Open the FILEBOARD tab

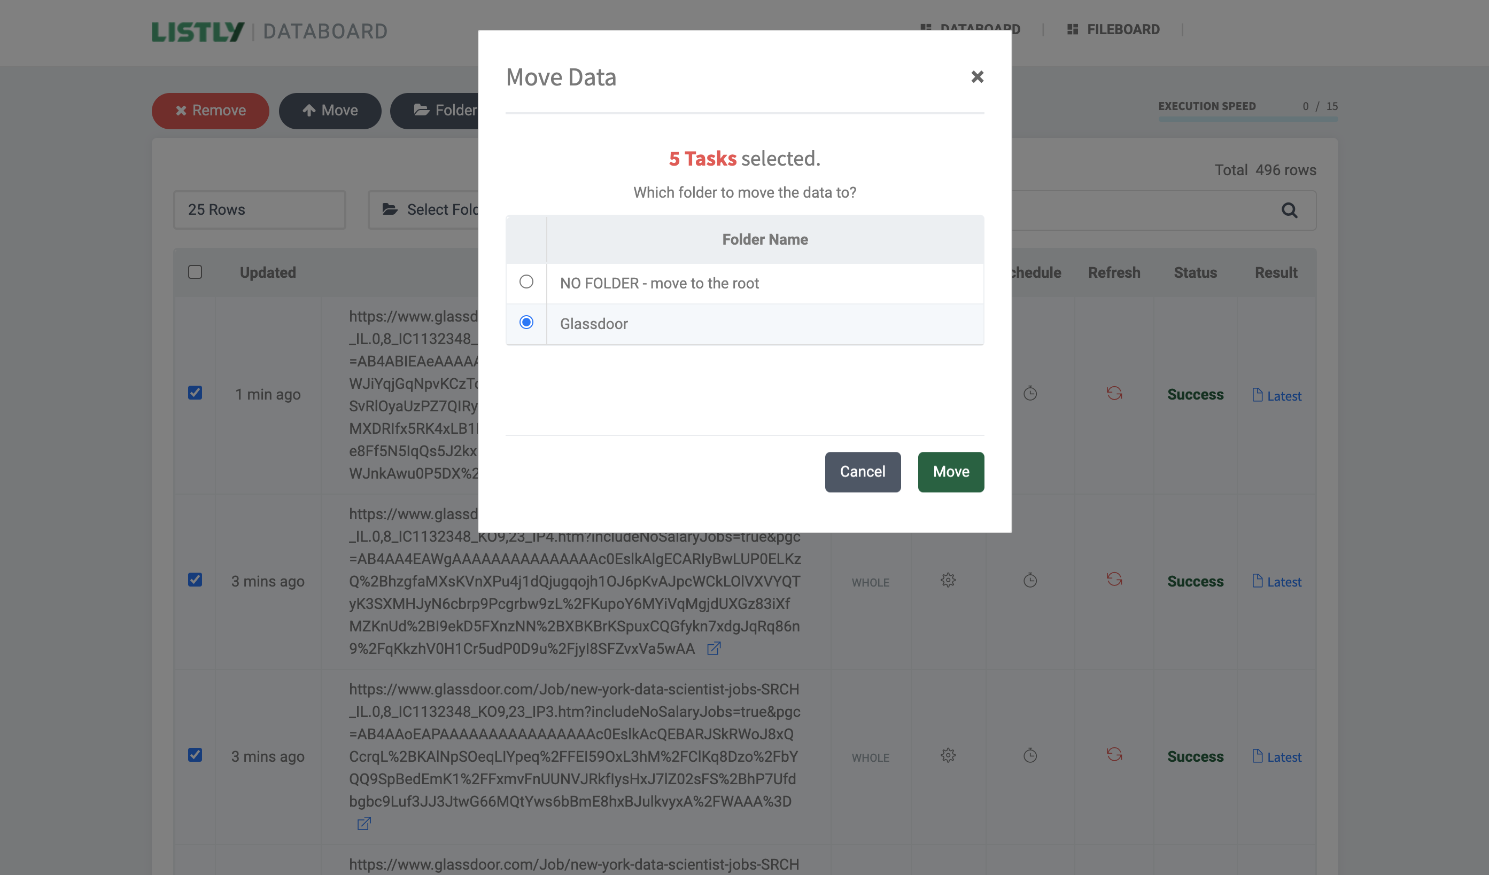tap(1113, 29)
